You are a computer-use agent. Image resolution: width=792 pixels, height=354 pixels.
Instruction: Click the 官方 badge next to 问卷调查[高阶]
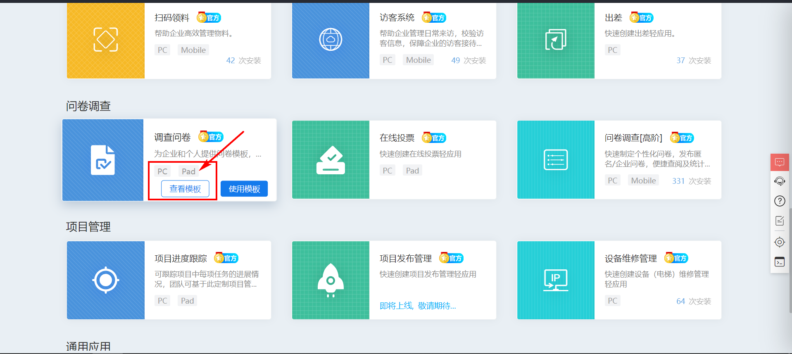(682, 138)
